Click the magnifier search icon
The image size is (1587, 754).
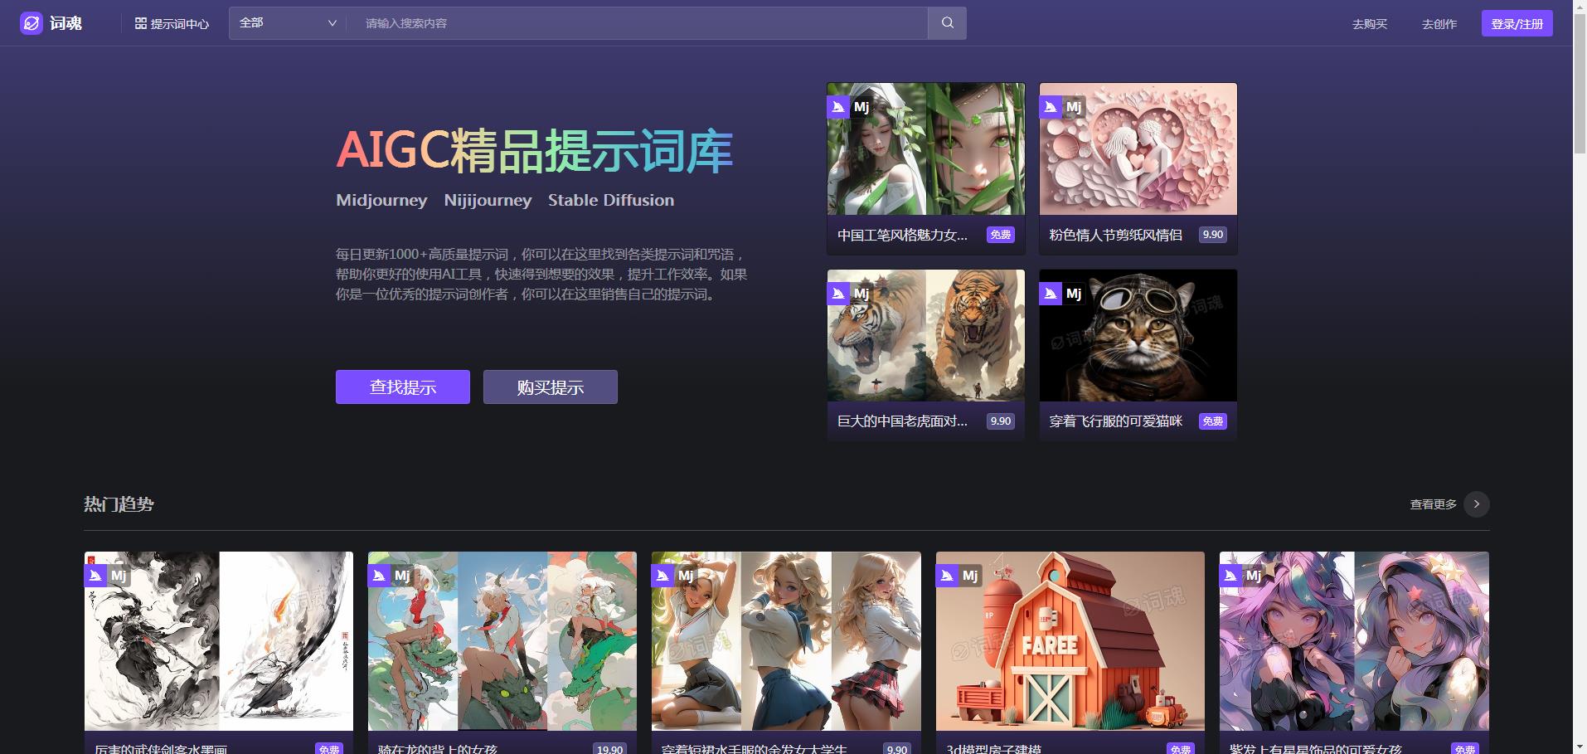pyautogui.click(x=946, y=23)
